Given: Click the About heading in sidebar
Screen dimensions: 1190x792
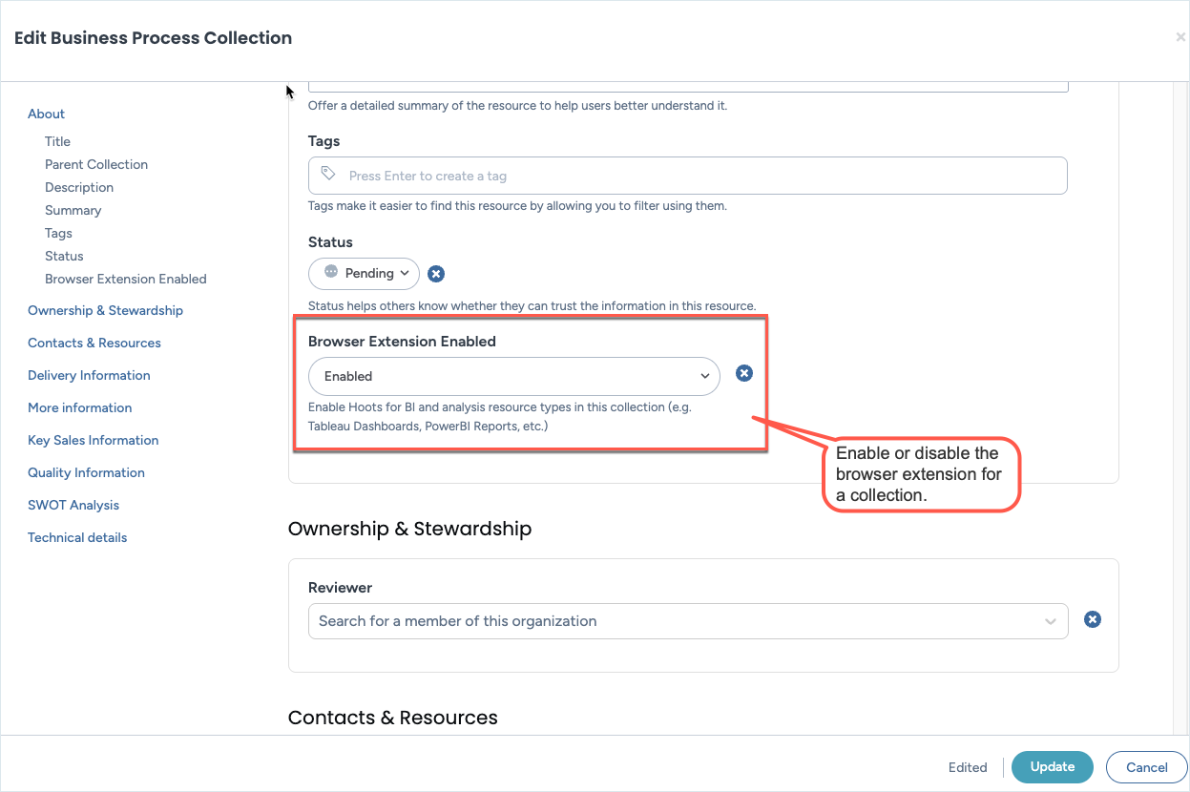Looking at the screenshot, I should [x=46, y=114].
